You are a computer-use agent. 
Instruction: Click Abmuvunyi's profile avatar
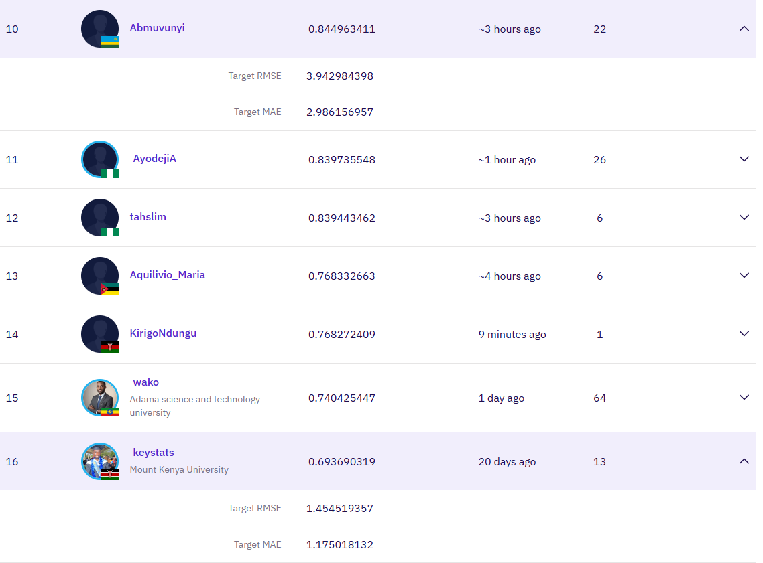coord(100,29)
